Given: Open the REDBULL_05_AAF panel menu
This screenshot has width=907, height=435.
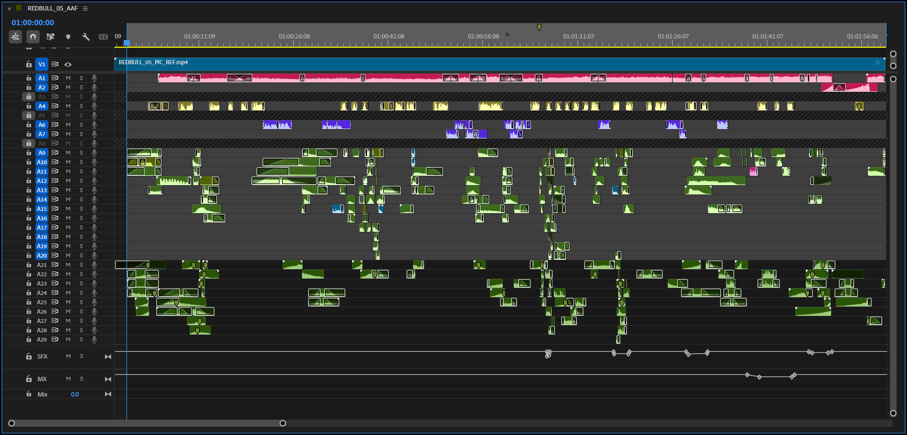Looking at the screenshot, I should (x=85, y=8).
